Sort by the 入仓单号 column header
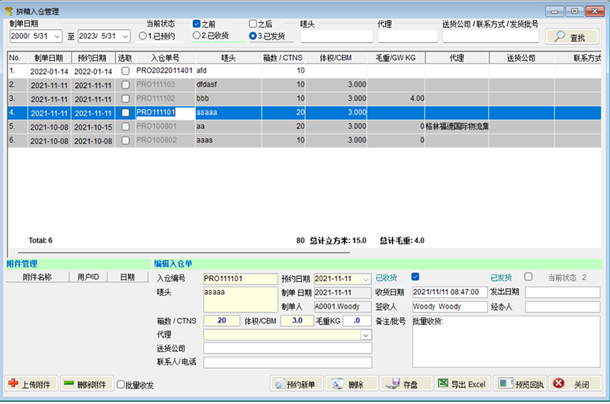Image resolution: width=610 pixels, height=404 pixels. tap(165, 58)
